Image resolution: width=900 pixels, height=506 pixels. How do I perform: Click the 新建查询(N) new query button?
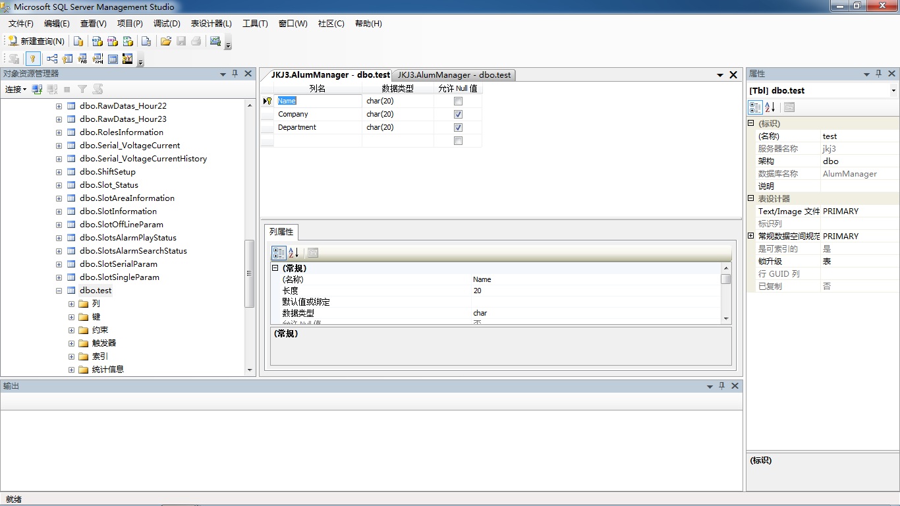(x=37, y=41)
